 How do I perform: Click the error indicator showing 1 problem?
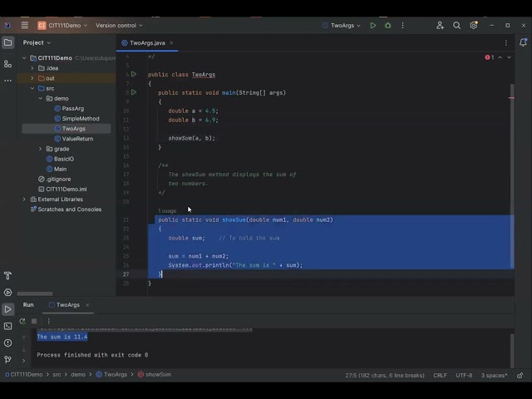(490, 57)
